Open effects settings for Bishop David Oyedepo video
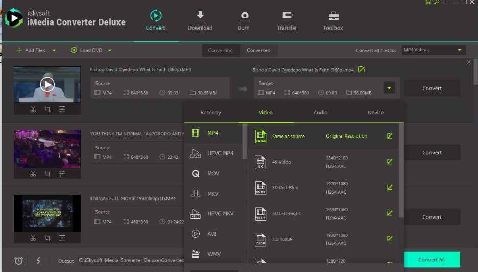Screen dimensions: 478x272 point(62,109)
